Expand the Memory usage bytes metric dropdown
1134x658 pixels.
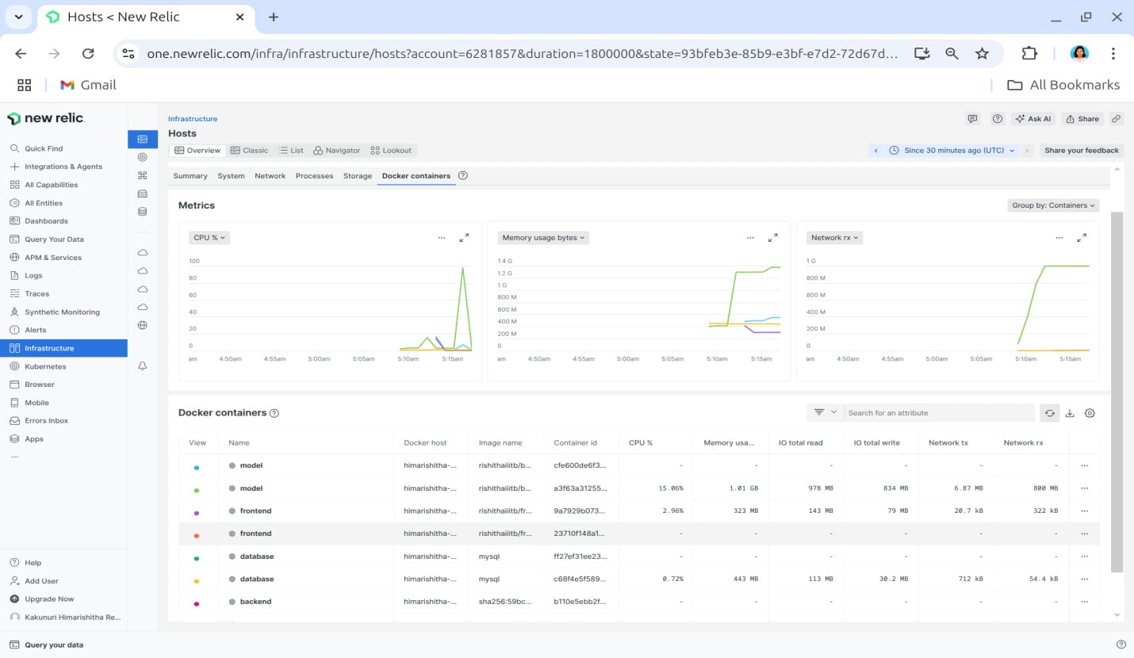(x=543, y=238)
